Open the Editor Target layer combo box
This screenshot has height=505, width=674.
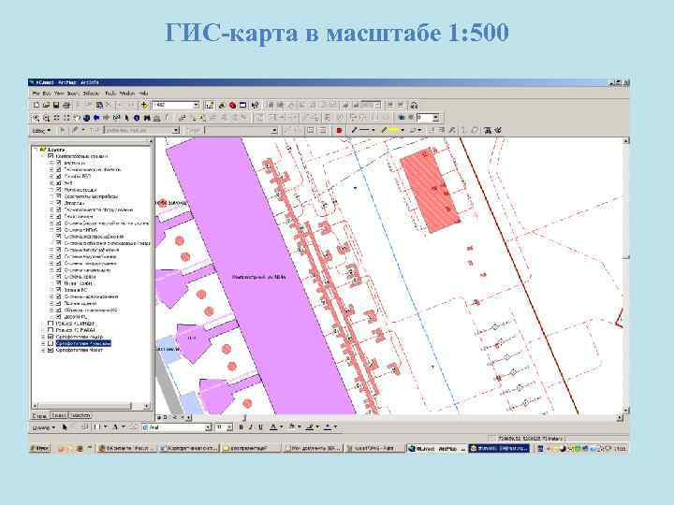coord(242,131)
